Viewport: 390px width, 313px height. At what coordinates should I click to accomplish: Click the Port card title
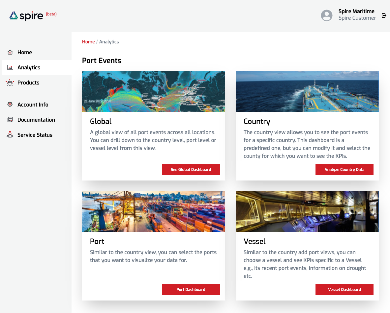point(97,241)
